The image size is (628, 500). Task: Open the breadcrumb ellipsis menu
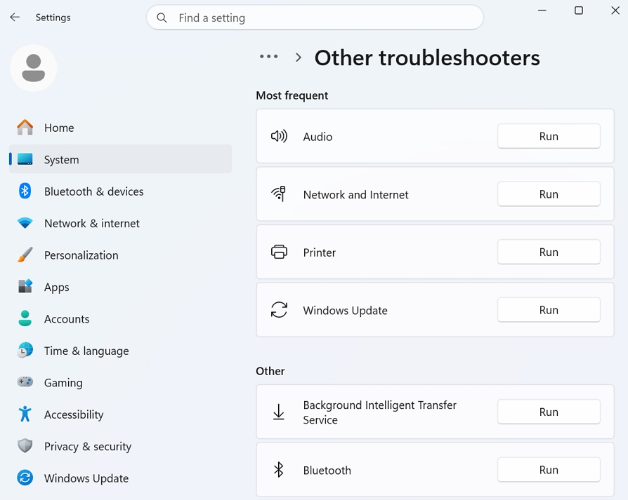[268, 57]
